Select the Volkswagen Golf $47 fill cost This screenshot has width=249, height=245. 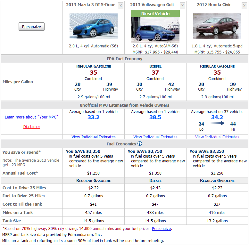[x=155, y=204]
